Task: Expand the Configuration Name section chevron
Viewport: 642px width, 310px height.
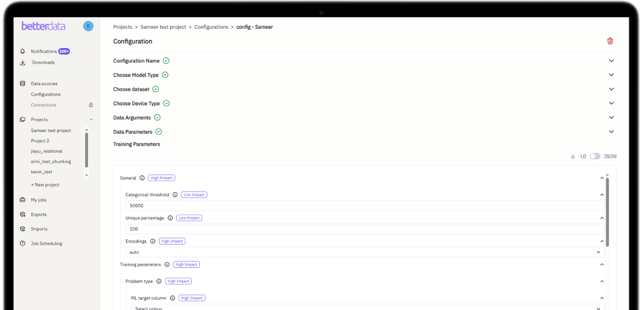Action: click(611, 61)
